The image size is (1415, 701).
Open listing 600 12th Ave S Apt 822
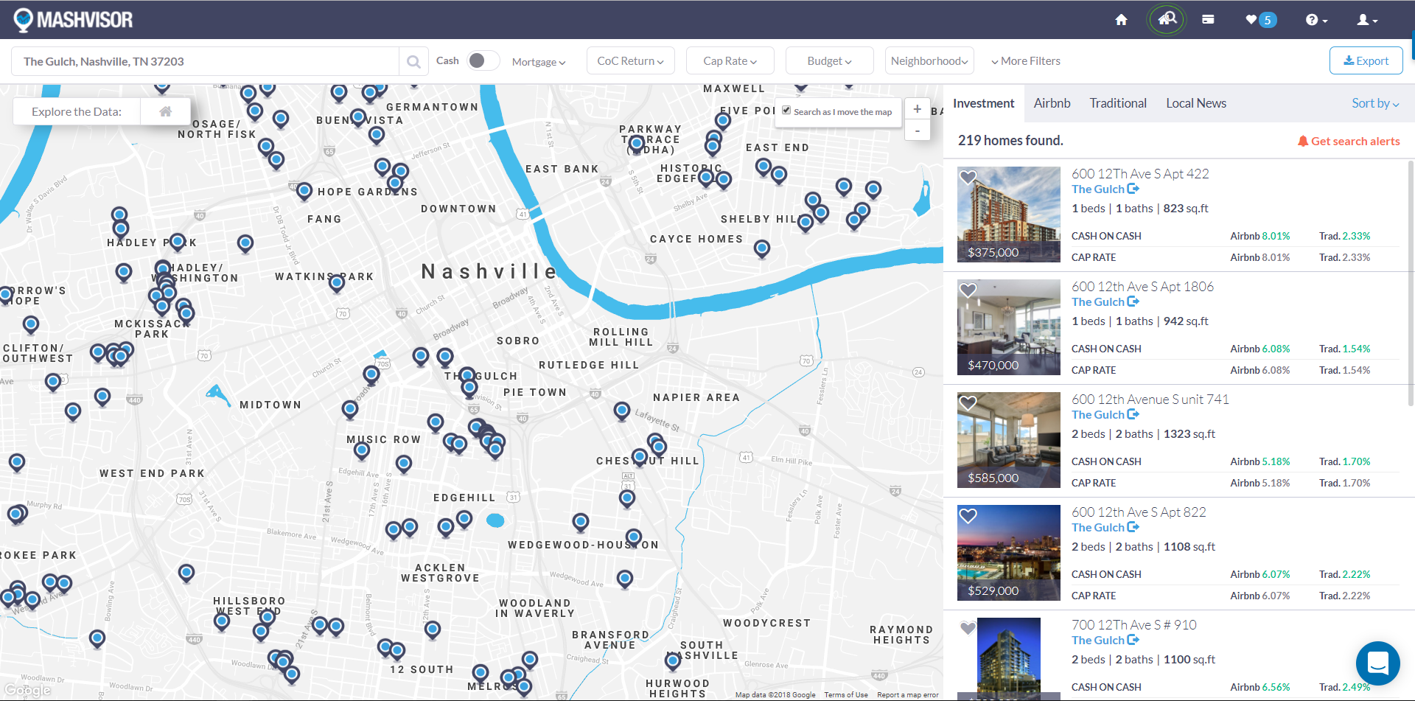coord(1139,512)
